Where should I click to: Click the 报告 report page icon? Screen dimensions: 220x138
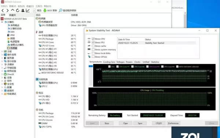pyautogui.click(x=34, y=11)
